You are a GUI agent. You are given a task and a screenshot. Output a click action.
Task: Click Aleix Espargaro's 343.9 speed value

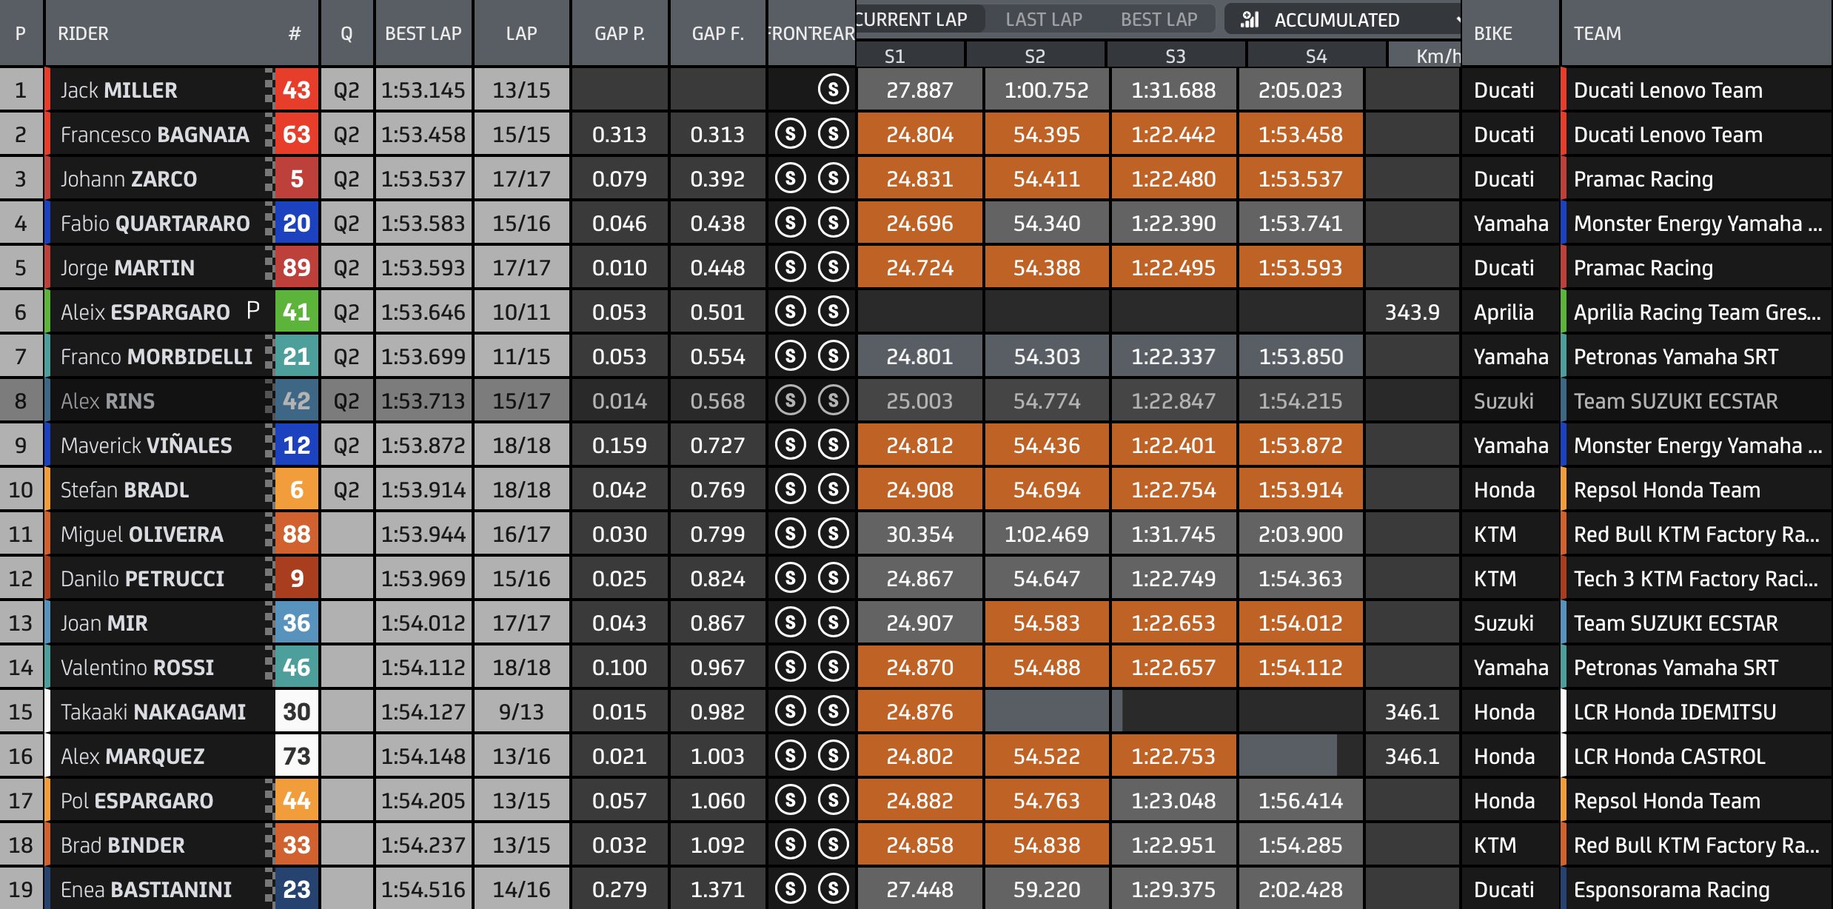point(1413,312)
